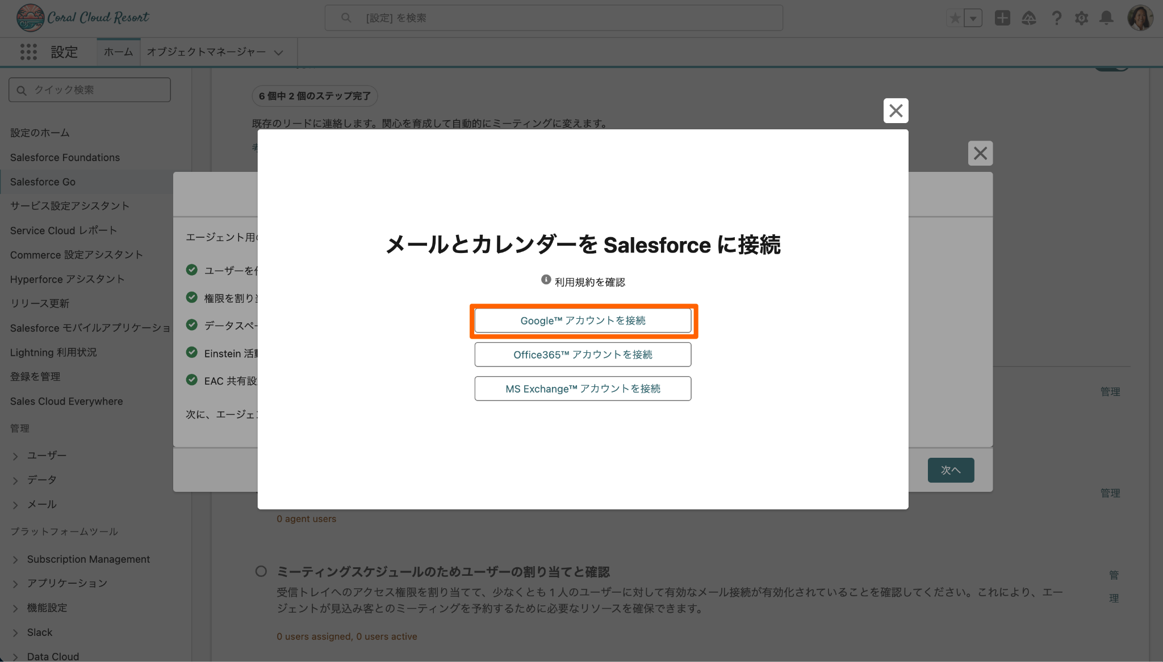The image size is (1163, 662).
Task: Open the global create plus icon
Action: click(x=1002, y=18)
